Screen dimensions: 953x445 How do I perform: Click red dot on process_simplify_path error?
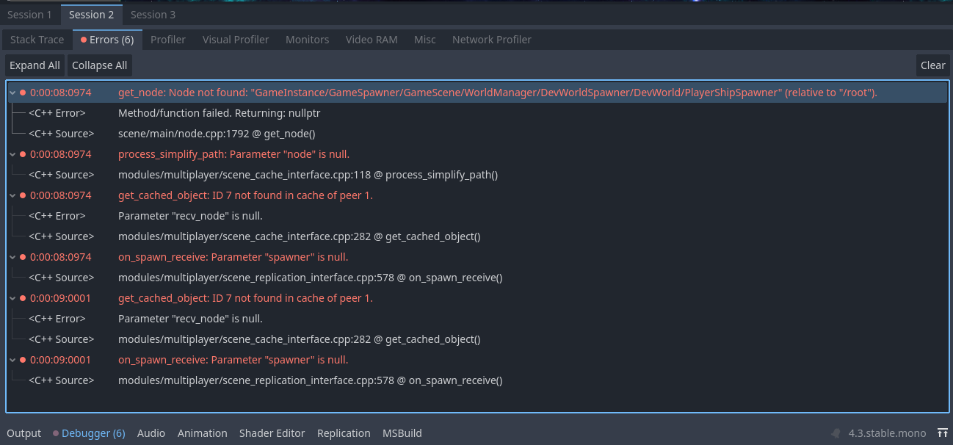(23, 154)
